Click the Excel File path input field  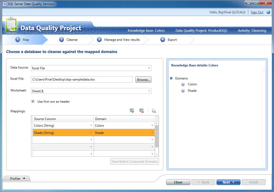[x=82, y=79]
